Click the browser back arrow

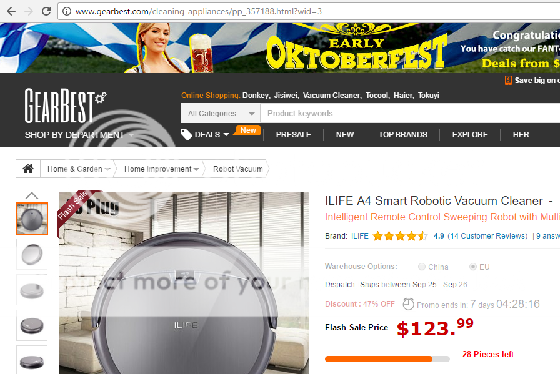pos(11,11)
